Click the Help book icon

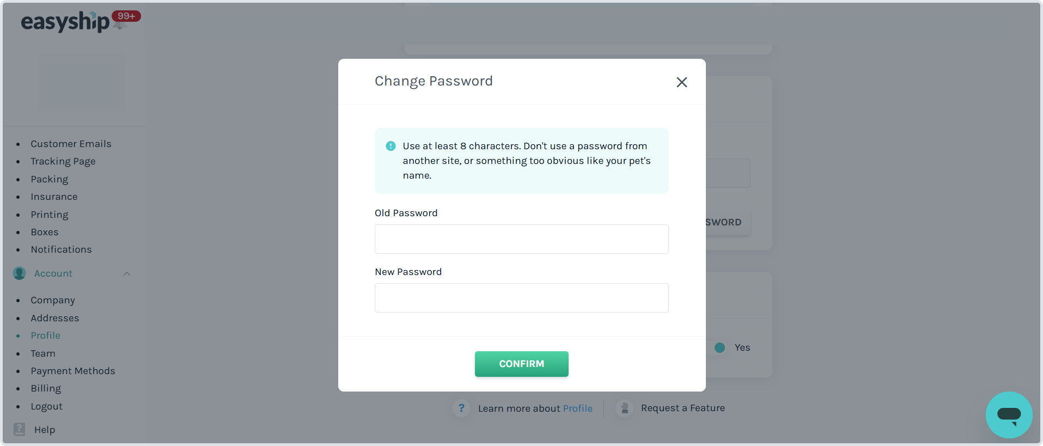(x=19, y=429)
